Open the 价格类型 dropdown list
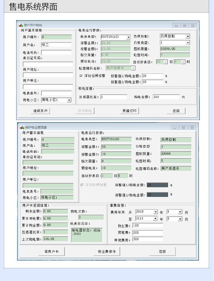 pyautogui.click(x=188, y=43)
